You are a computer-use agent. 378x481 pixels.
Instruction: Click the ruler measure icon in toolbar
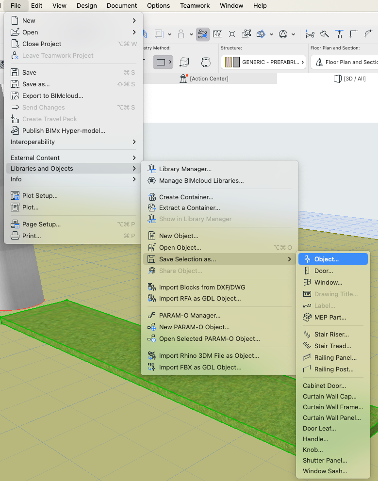point(217,34)
